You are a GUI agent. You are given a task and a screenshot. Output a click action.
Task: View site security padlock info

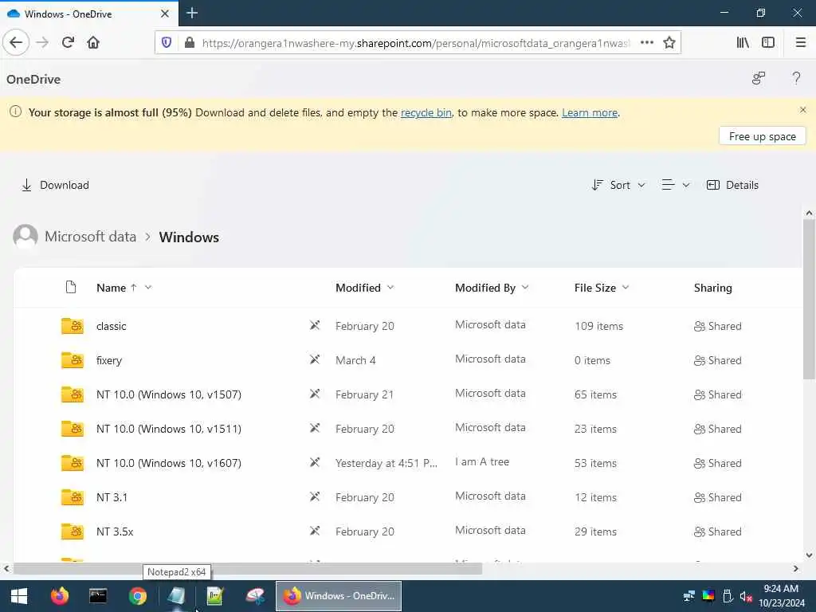190,43
